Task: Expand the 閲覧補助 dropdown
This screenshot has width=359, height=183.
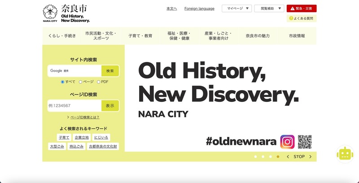Action: tap(269, 9)
